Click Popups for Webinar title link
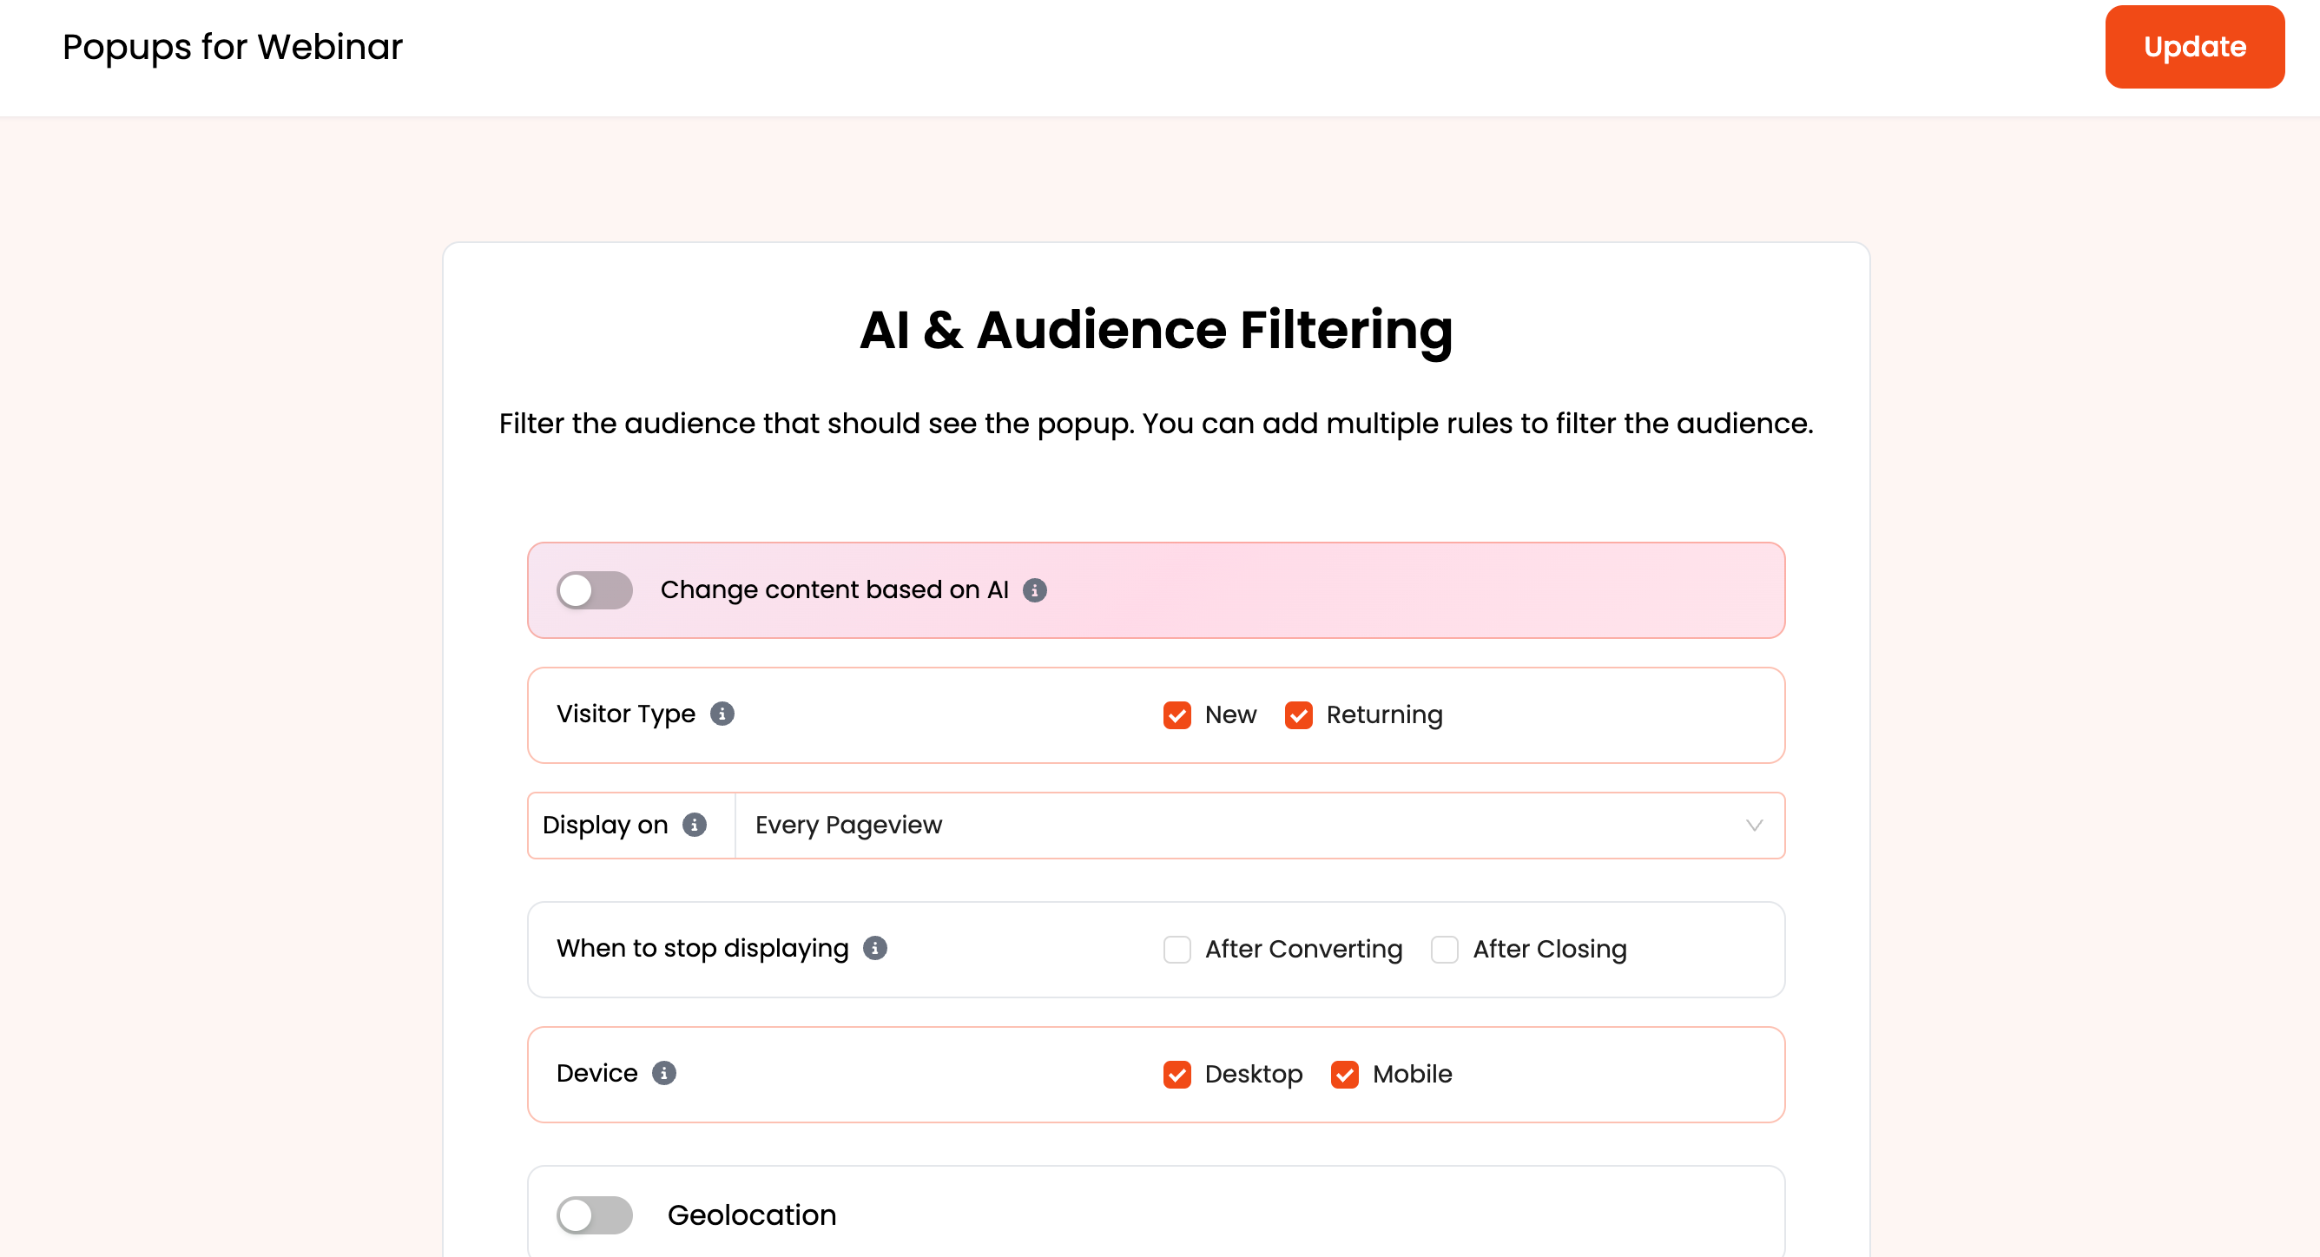The height and width of the screenshot is (1257, 2320). tap(232, 46)
